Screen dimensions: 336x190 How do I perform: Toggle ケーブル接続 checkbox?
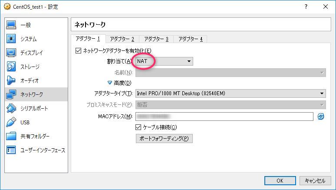coord(138,127)
